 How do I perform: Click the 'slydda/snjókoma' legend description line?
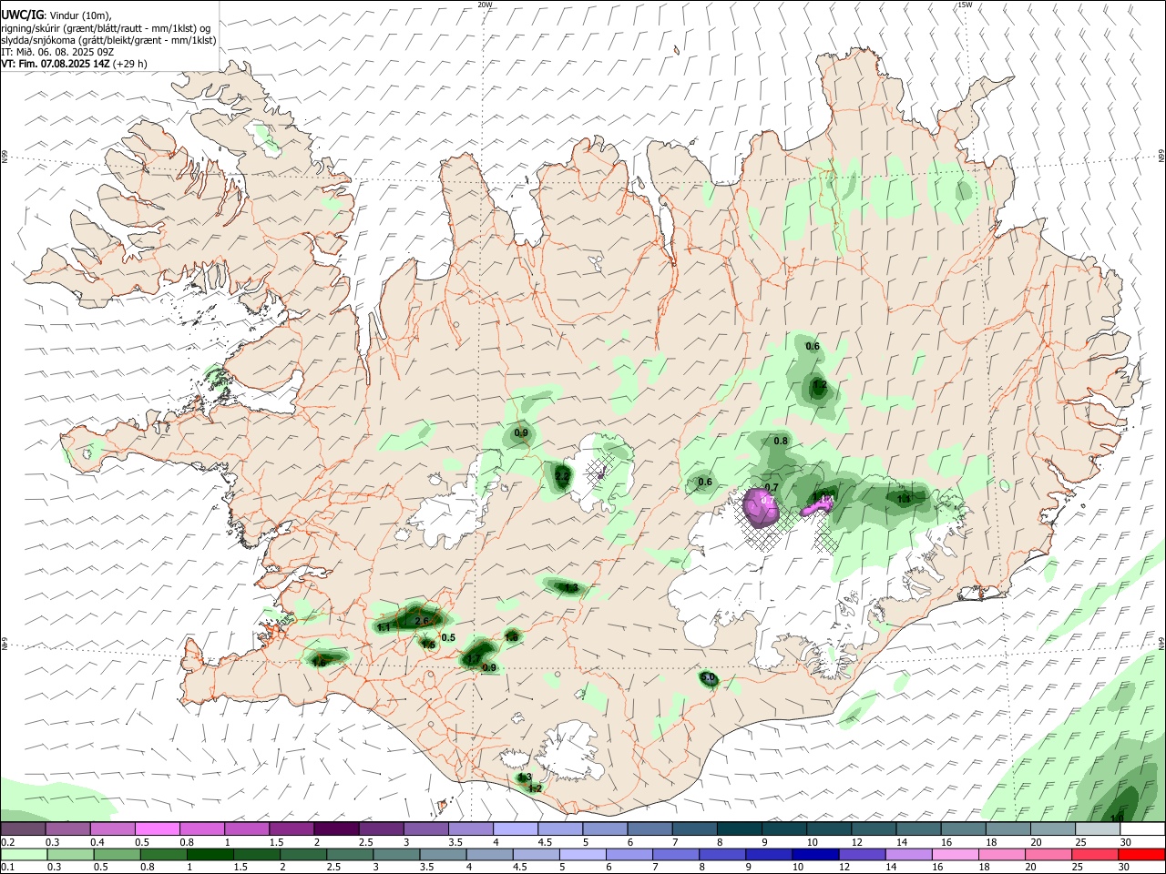[108, 40]
